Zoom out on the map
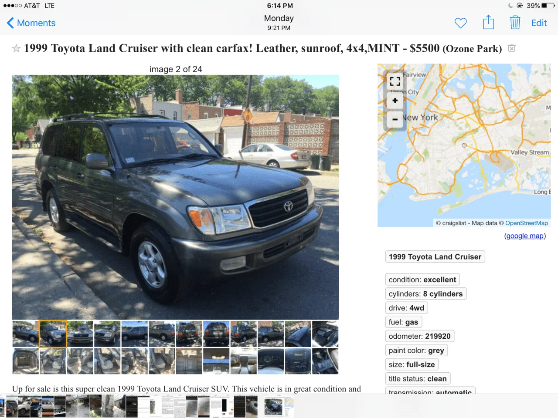This screenshot has width=558, height=418. click(395, 119)
